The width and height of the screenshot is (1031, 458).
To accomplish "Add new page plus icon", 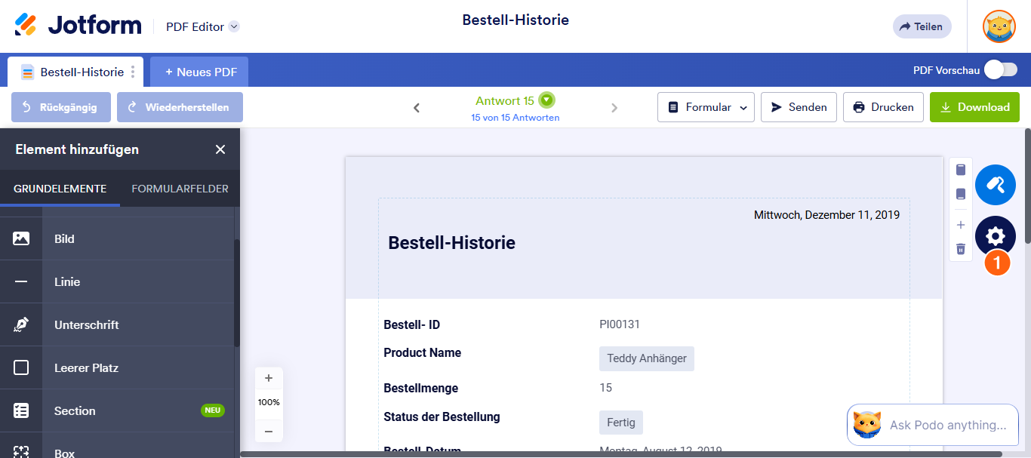I will click(961, 225).
